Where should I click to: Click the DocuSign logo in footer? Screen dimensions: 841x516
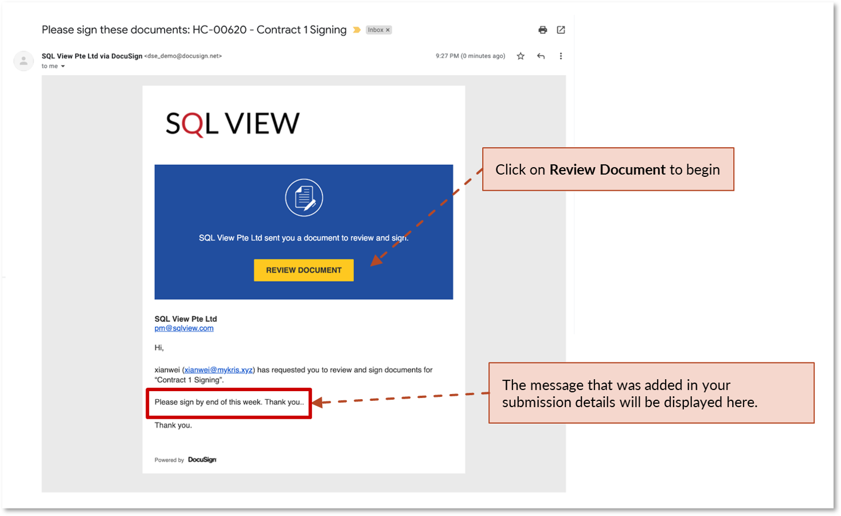202,460
